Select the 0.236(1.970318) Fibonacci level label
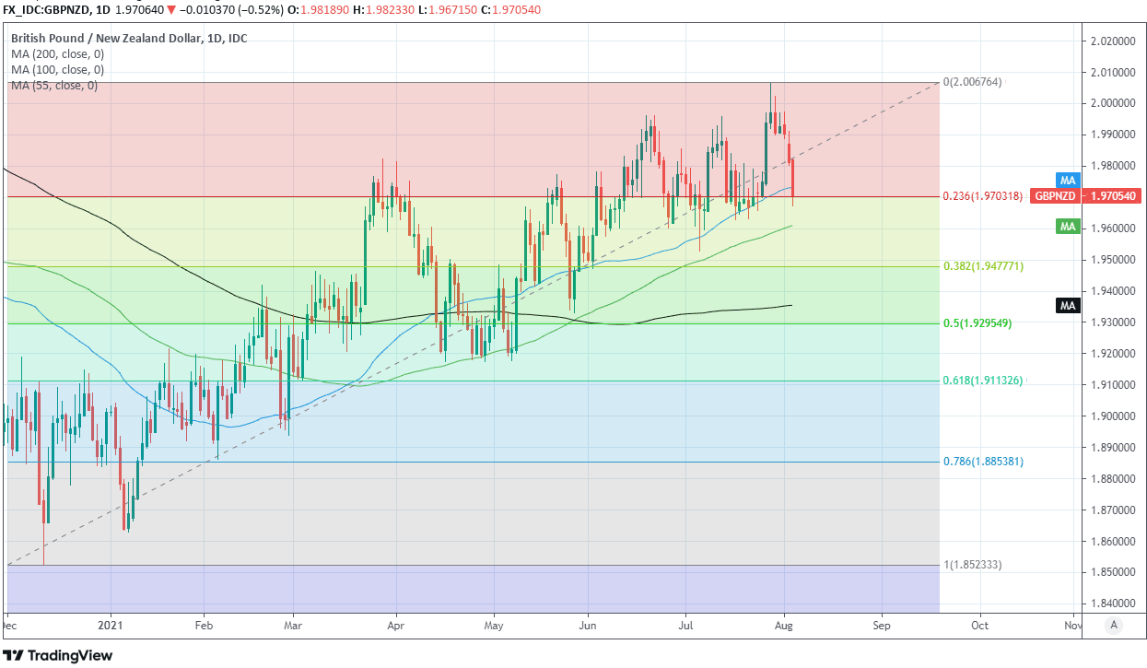This screenshot has width=1147, height=668. point(983,196)
